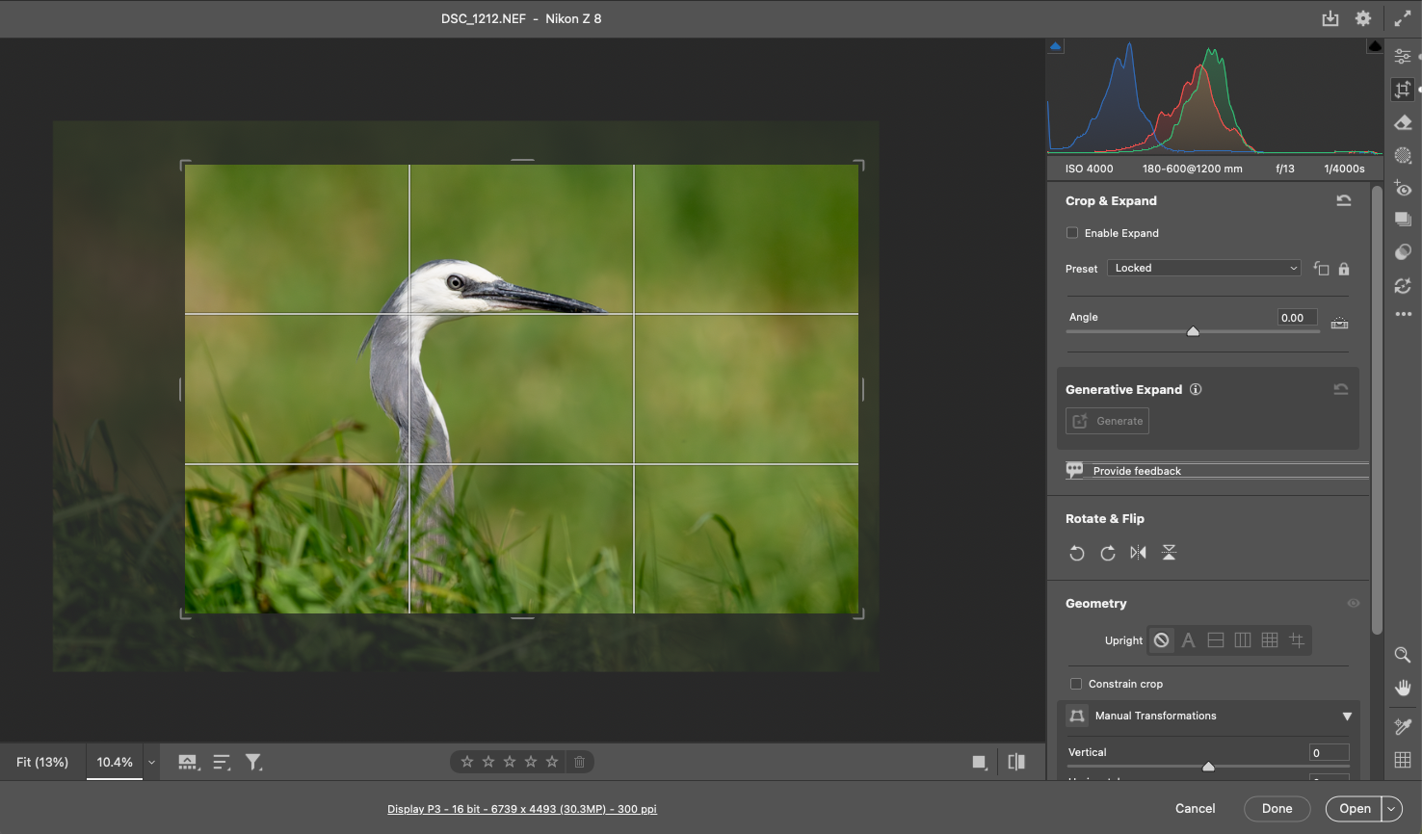1422x834 pixels.
Task: Select the Healing eraser tool
Action: [x=1403, y=123]
